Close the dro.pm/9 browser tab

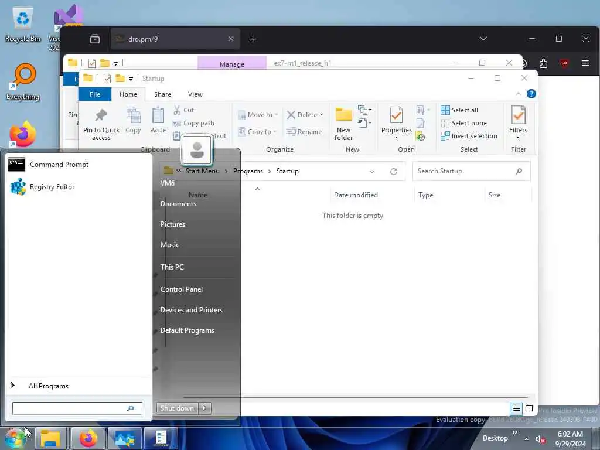click(231, 39)
